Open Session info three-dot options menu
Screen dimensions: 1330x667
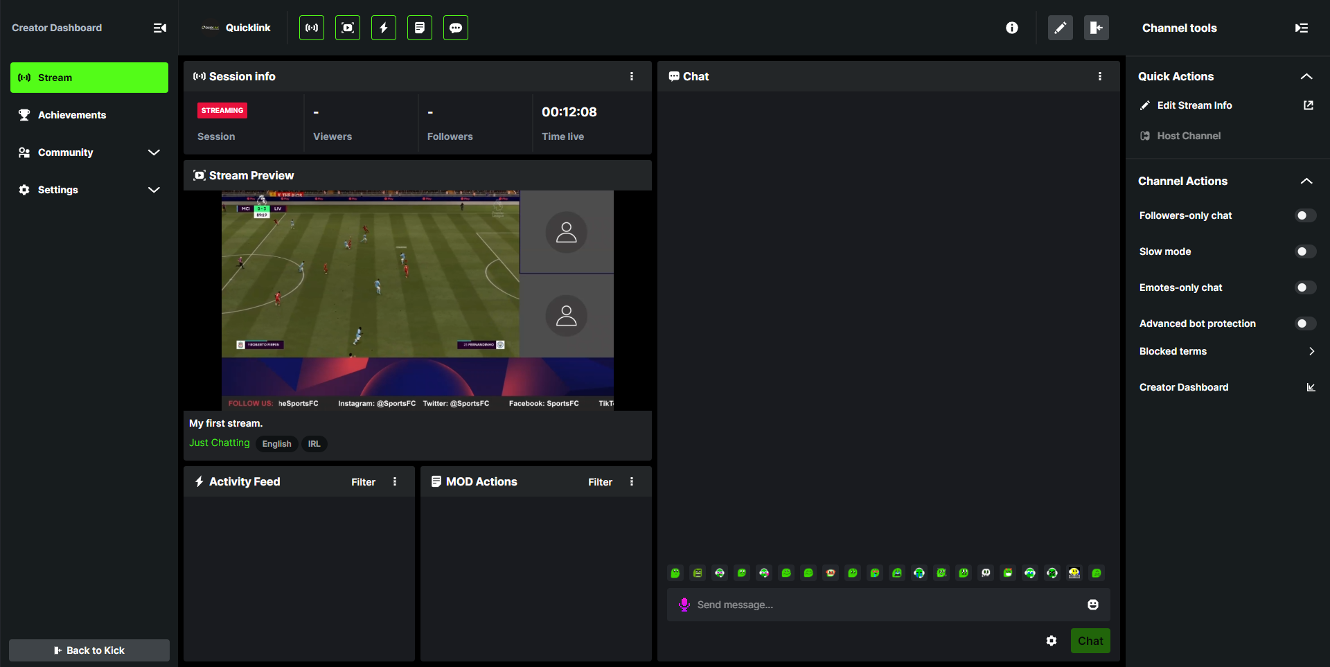632,76
